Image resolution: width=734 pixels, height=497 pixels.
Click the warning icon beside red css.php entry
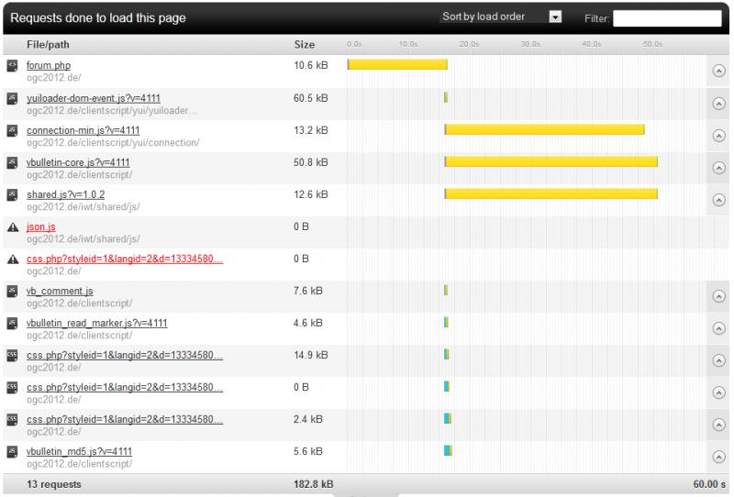coord(12,259)
